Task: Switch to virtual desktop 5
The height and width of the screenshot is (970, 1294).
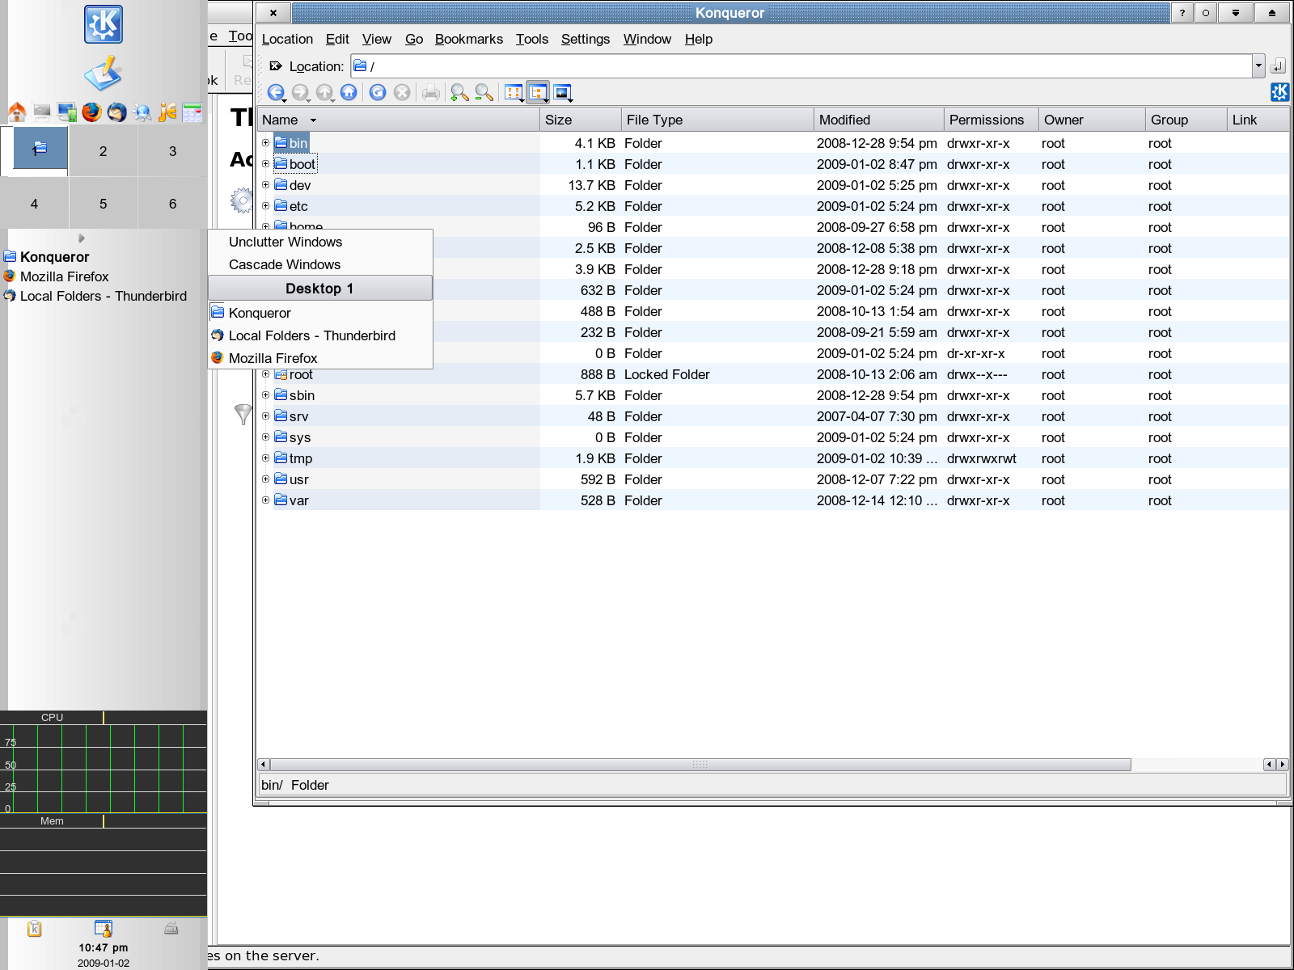Action: (x=104, y=204)
